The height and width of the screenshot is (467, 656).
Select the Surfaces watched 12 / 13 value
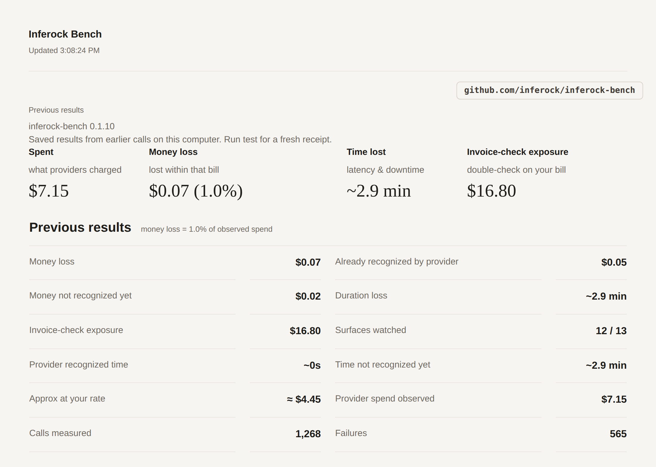(x=611, y=331)
